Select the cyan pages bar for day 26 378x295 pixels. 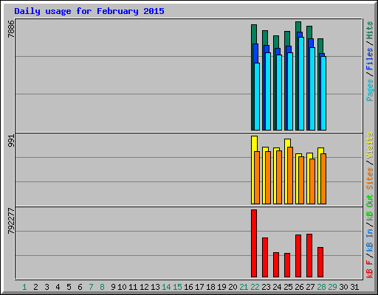(x=301, y=84)
